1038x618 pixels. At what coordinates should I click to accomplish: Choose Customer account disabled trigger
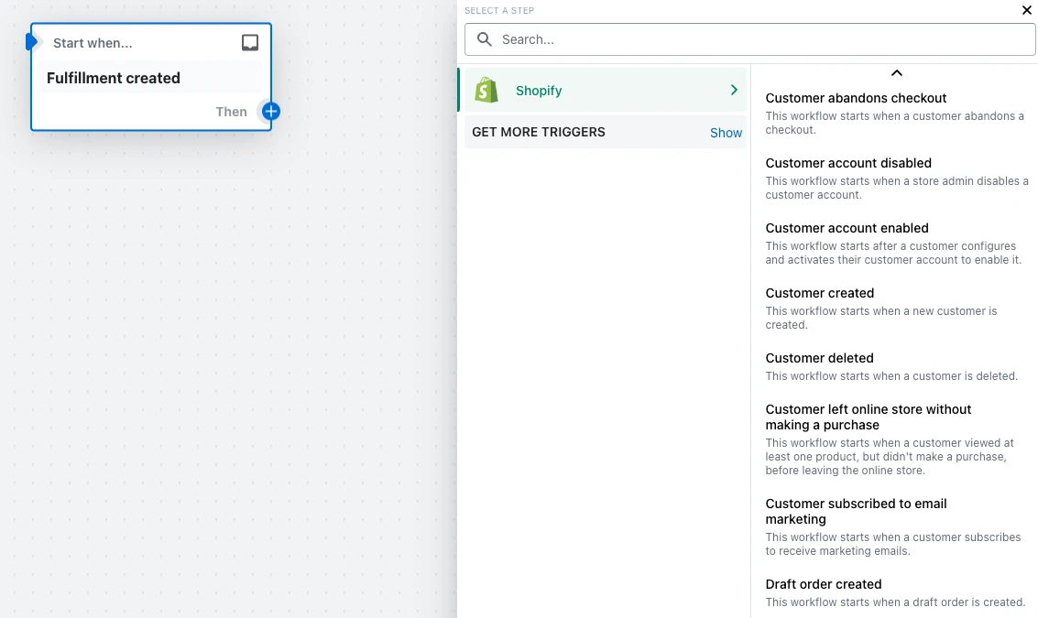[848, 163]
